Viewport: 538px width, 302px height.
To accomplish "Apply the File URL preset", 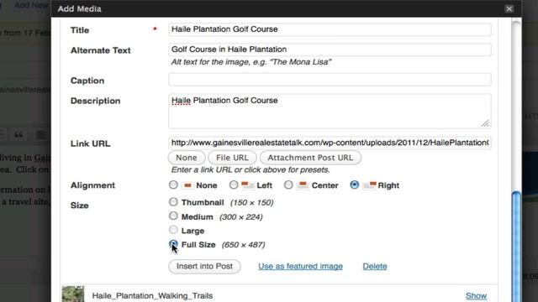I will tap(232, 158).
